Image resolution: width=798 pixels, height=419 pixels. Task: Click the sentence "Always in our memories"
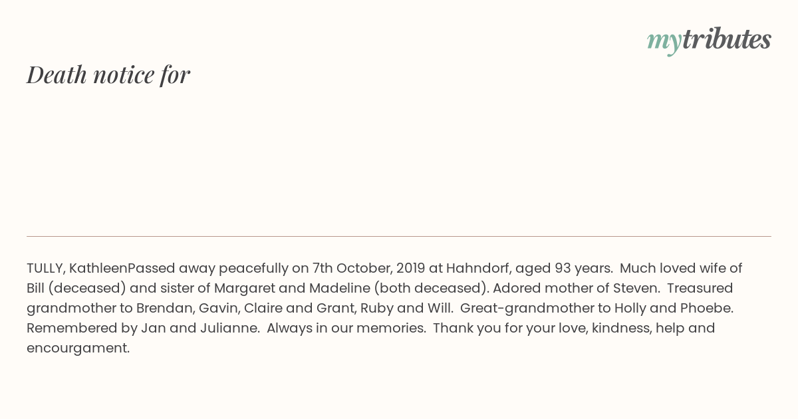point(346,329)
